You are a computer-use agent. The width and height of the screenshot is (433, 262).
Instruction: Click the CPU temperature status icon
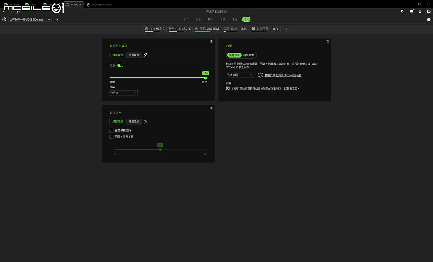pos(147,29)
